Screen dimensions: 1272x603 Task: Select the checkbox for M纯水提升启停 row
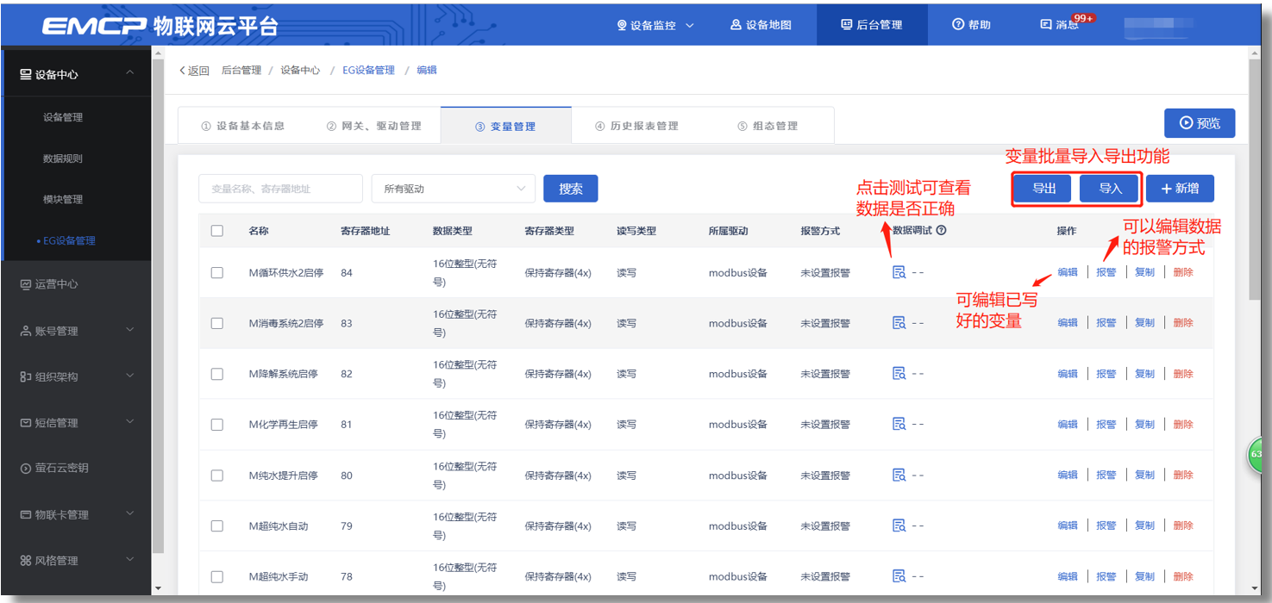tap(217, 476)
